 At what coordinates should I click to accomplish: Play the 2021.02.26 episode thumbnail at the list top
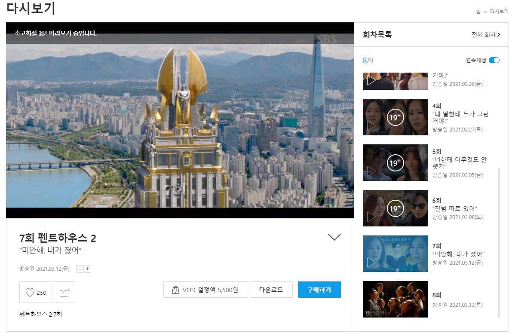[x=395, y=81]
